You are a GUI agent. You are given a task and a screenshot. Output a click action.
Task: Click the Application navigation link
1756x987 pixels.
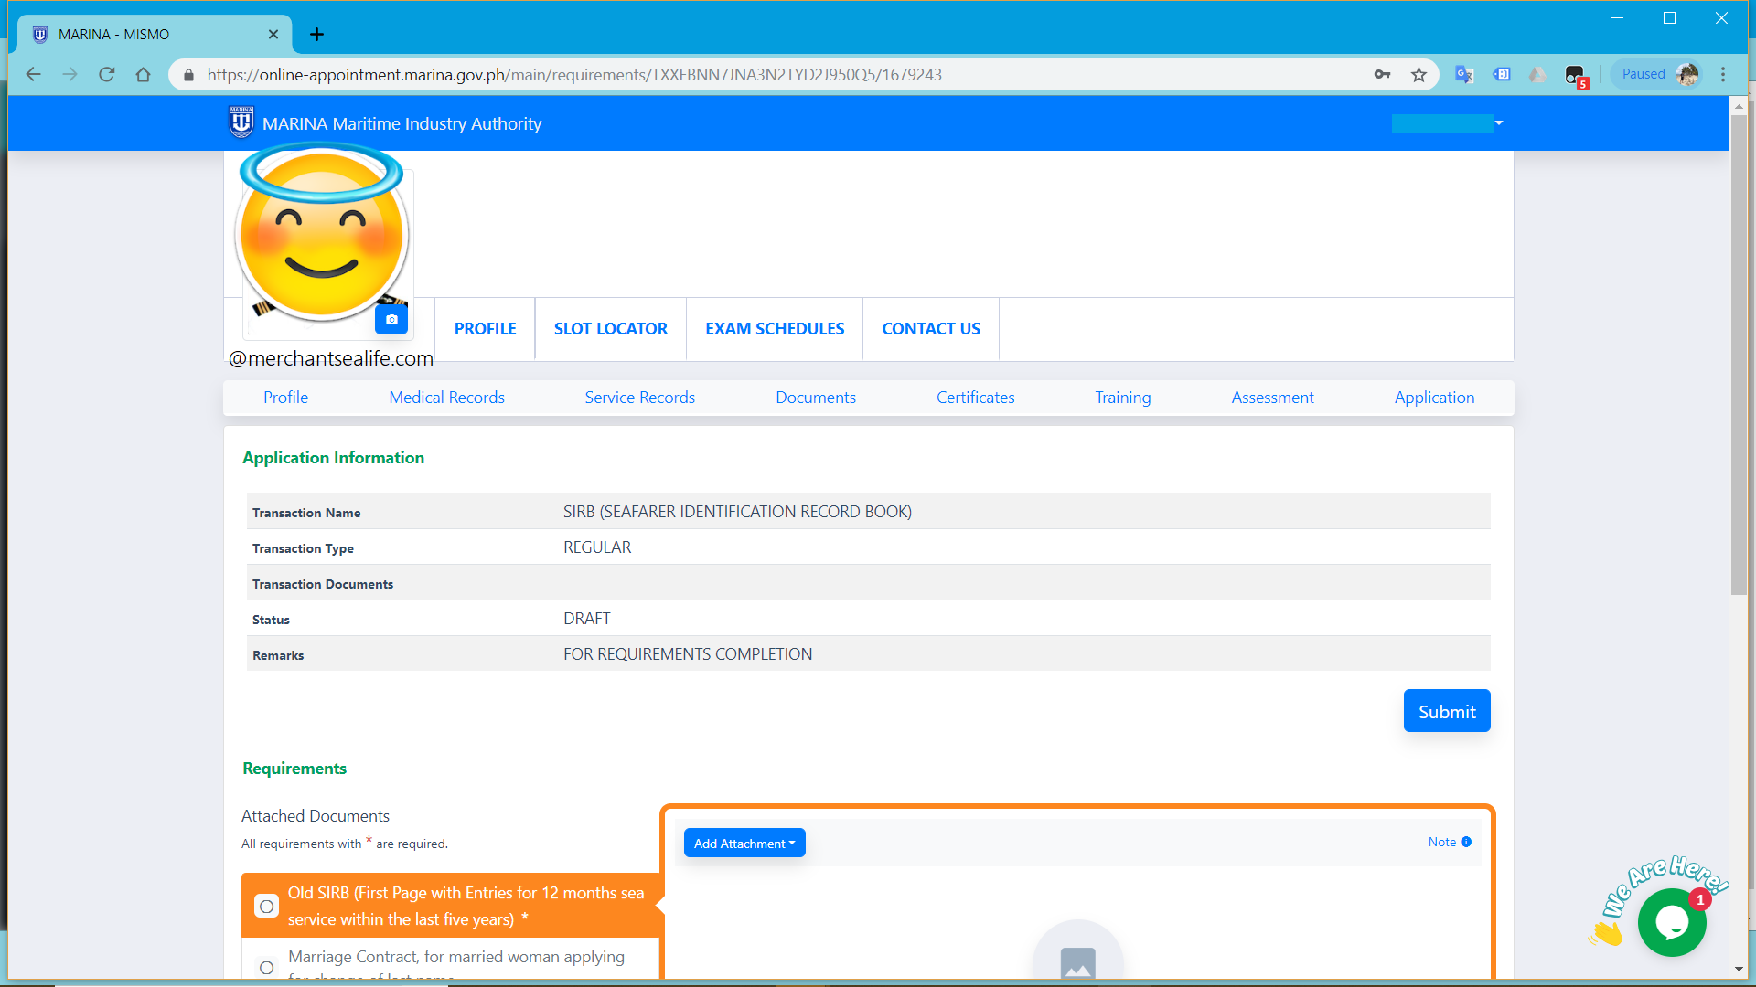click(x=1435, y=397)
